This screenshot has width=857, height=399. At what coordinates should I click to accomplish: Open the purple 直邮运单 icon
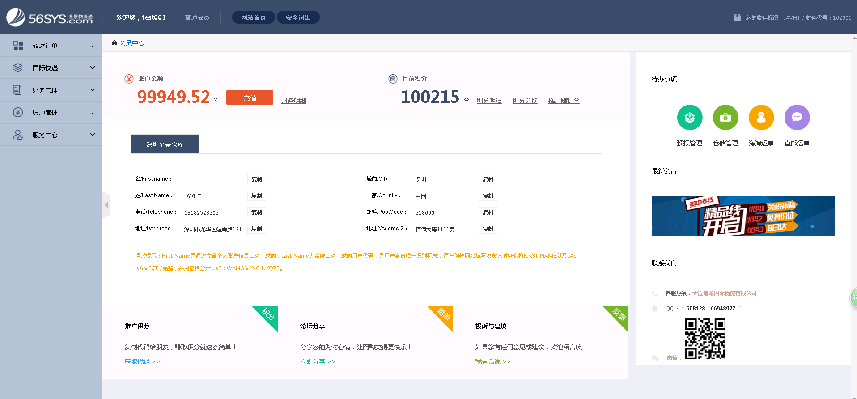(797, 118)
